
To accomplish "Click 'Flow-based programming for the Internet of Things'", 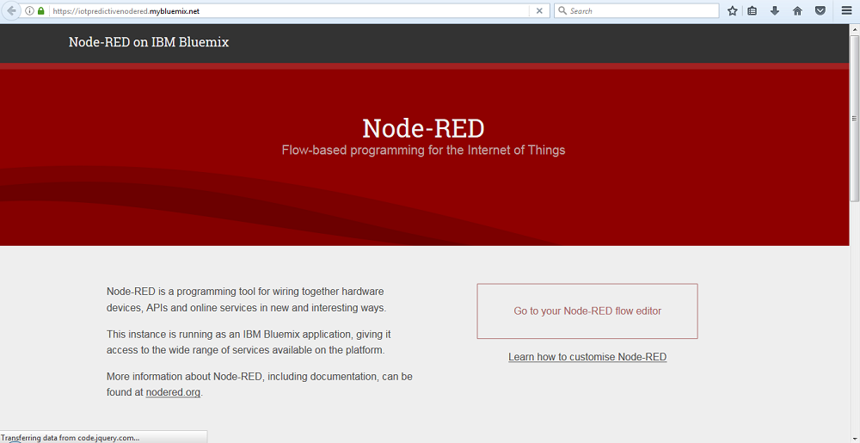I will click(x=423, y=150).
